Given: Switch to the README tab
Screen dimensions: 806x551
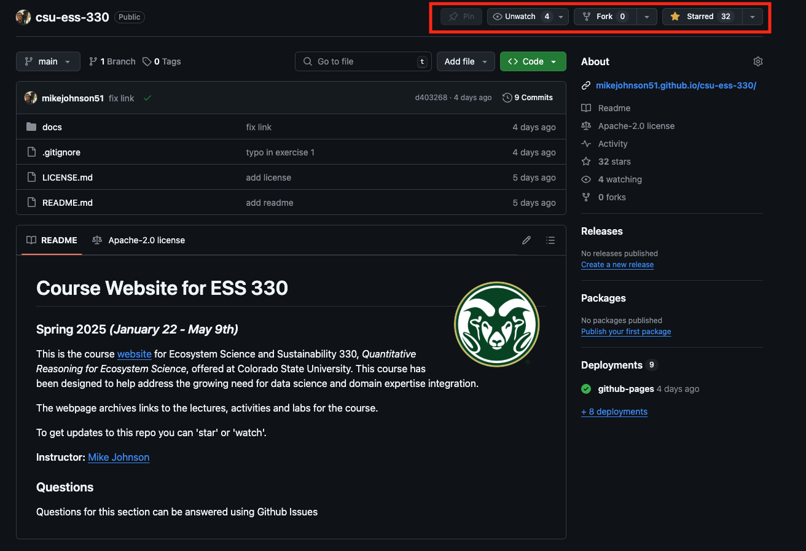Looking at the screenshot, I should pyautogui.click(x=52, y=240).
